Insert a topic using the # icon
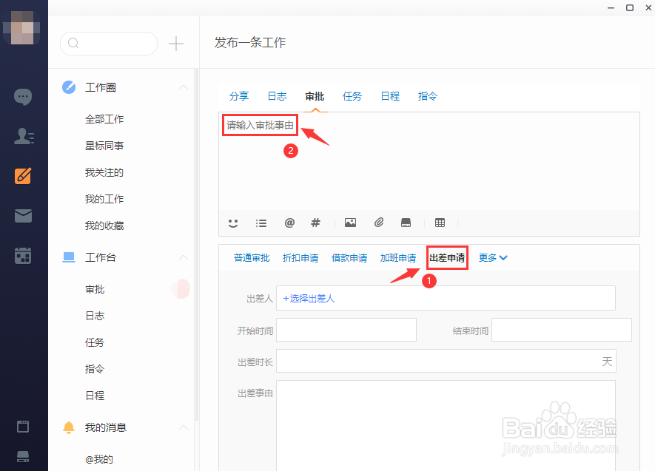 click(315, 223)
